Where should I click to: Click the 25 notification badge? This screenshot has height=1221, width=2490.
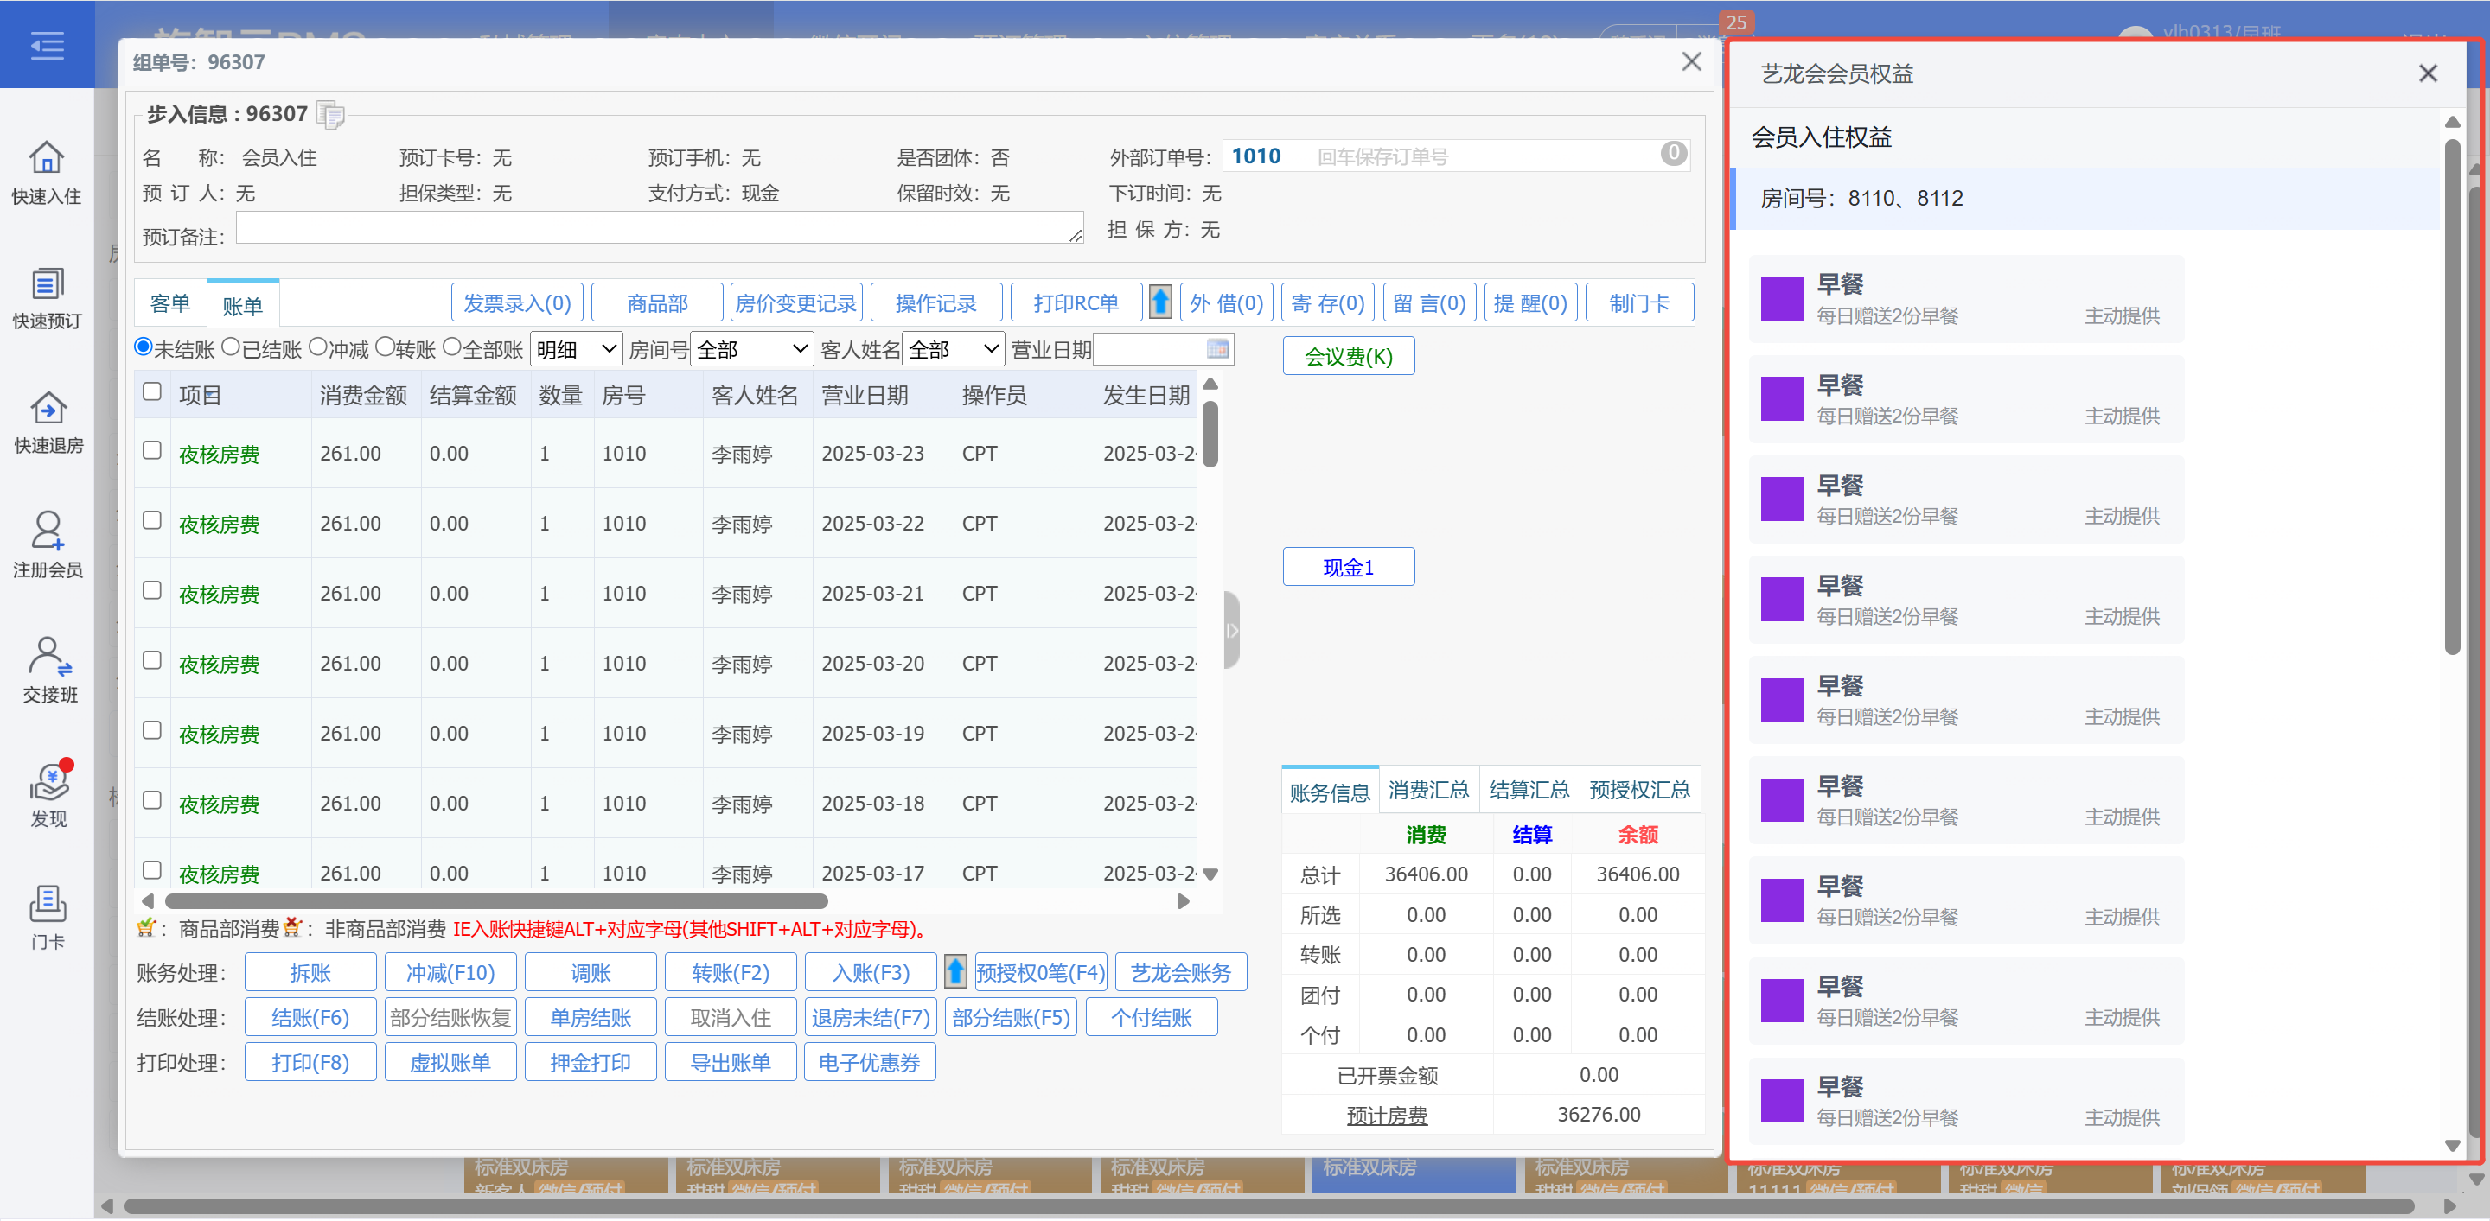1736,22
